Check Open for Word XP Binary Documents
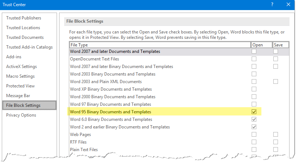The height and width of the screenshot is (168, 296). point(254,89)
